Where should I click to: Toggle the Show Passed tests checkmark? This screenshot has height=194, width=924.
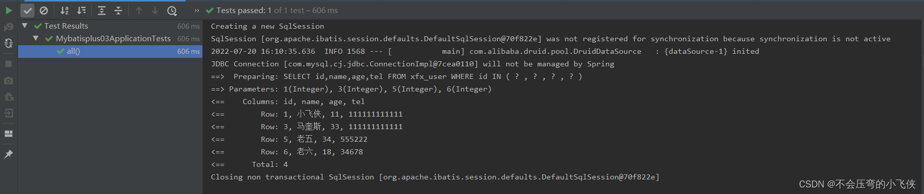pyautogui.click(x=28, y=11)
